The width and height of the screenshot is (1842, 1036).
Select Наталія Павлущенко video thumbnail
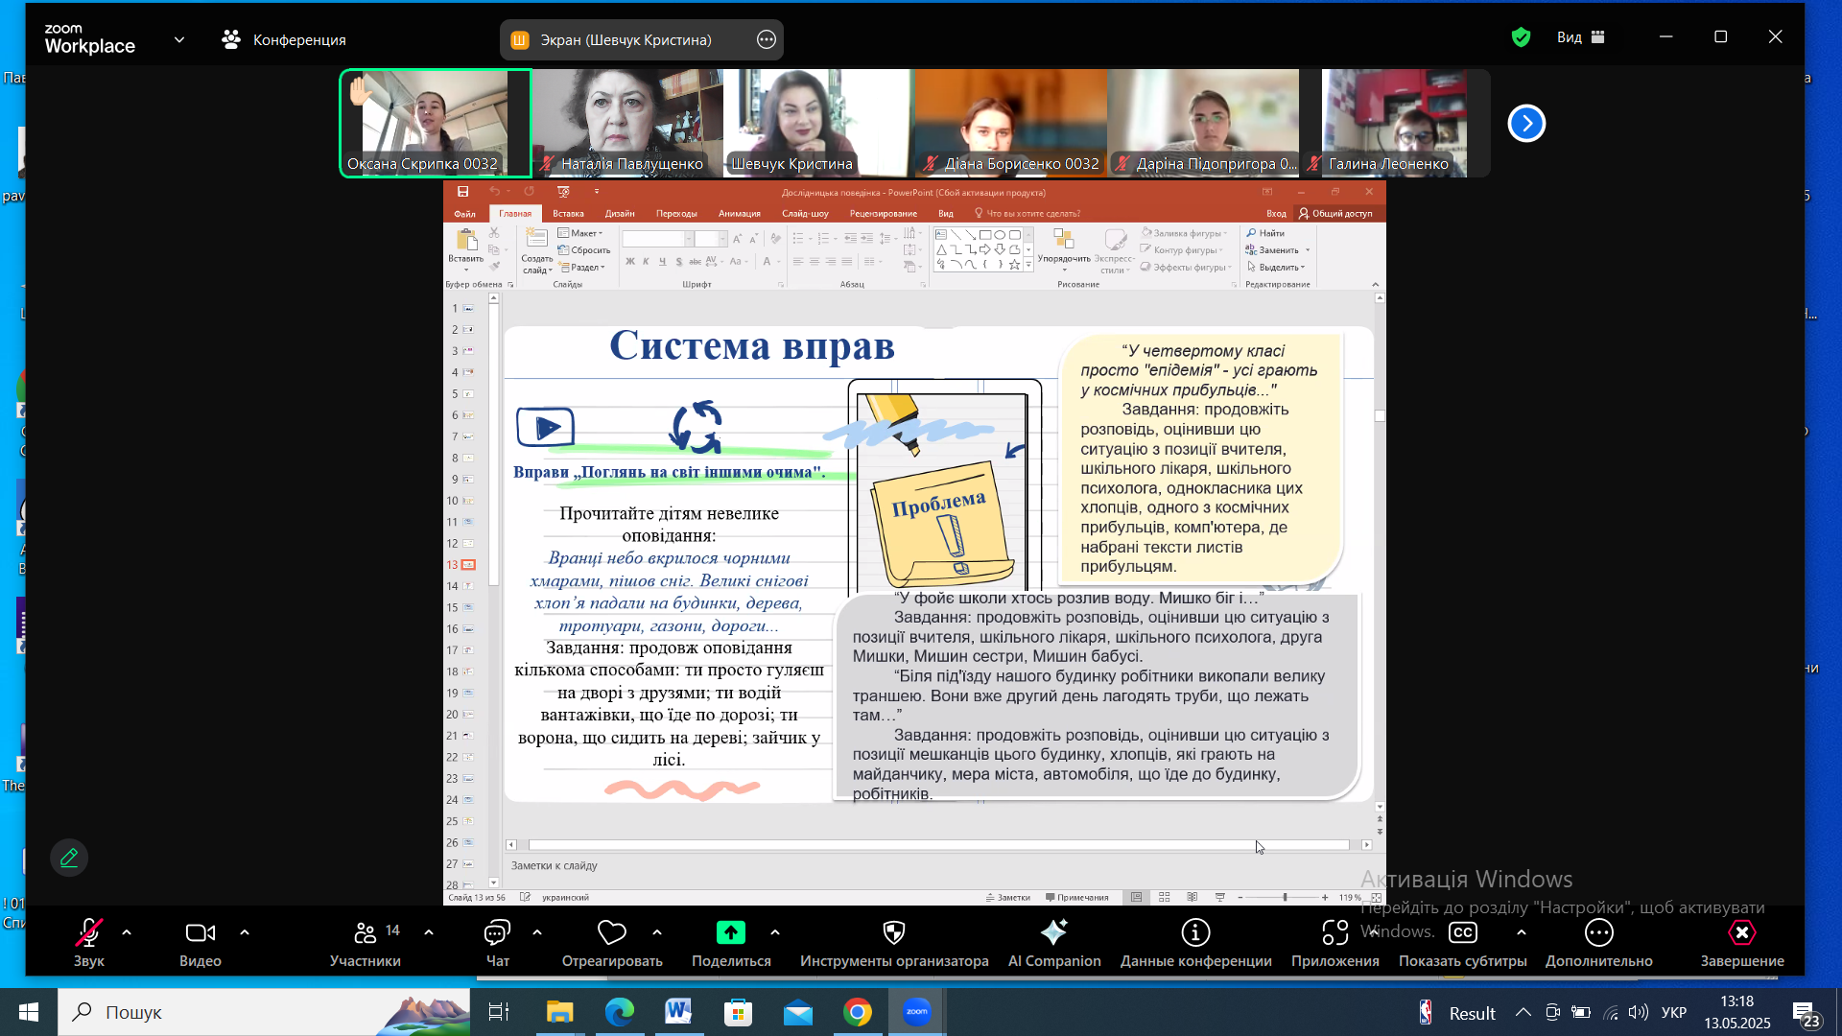627,123
